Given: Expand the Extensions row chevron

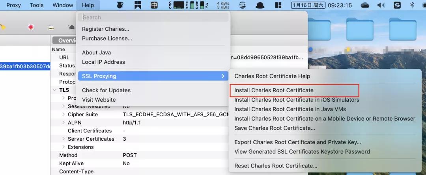Looking at the screenshot, I should point(63,147).
